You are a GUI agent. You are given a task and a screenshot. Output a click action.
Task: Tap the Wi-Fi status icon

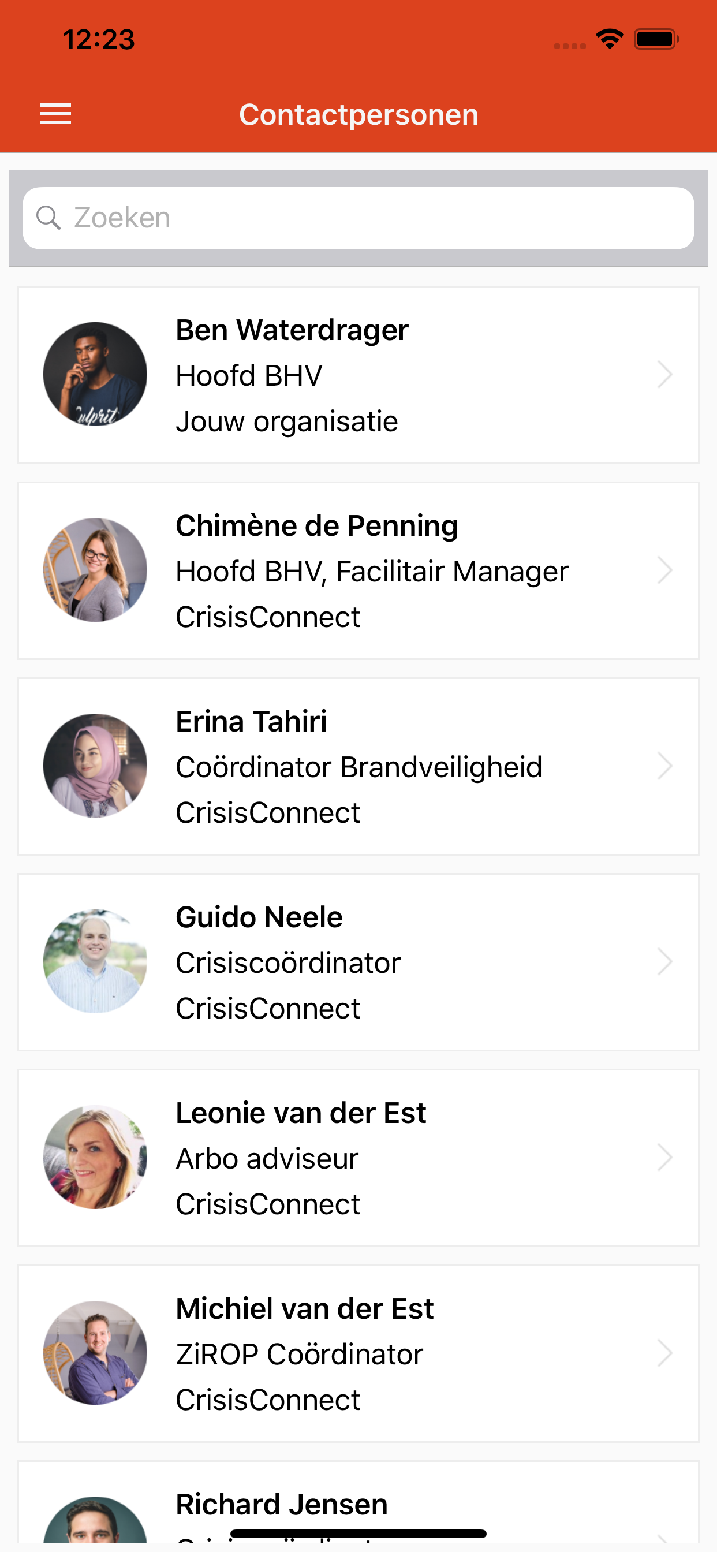[609, 39]
